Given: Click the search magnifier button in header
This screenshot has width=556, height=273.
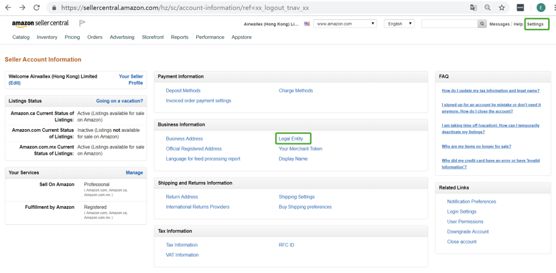Looking at the screenshot, I should click(482, 24).
